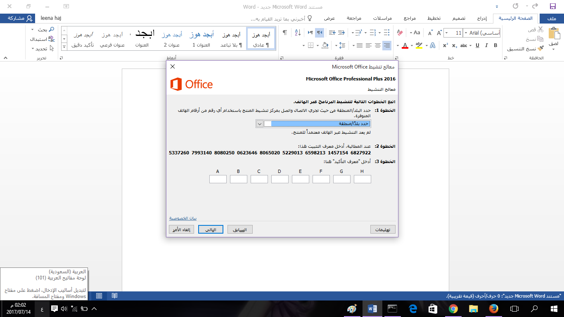Open Chrome from the taskbar
564x317 pixels.
[x=453, y=309]
